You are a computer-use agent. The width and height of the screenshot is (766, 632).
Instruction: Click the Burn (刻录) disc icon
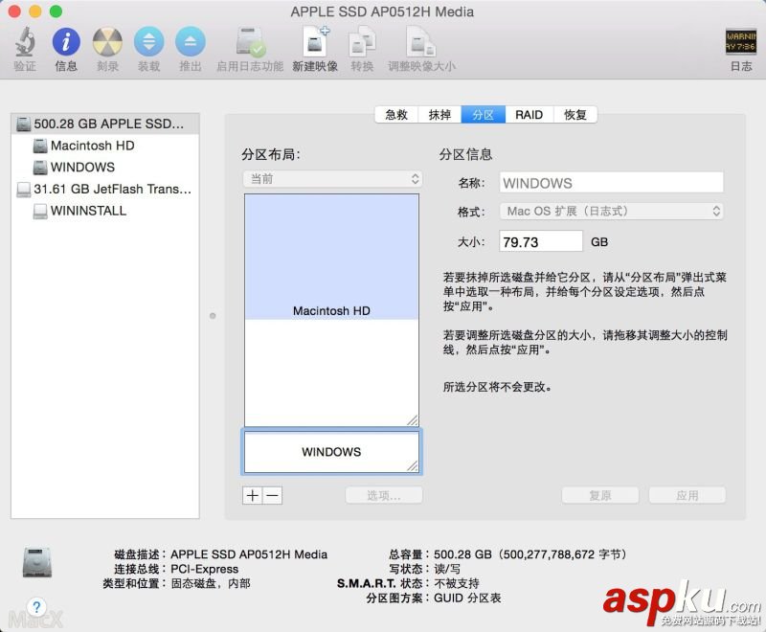(x=107, y=42)
